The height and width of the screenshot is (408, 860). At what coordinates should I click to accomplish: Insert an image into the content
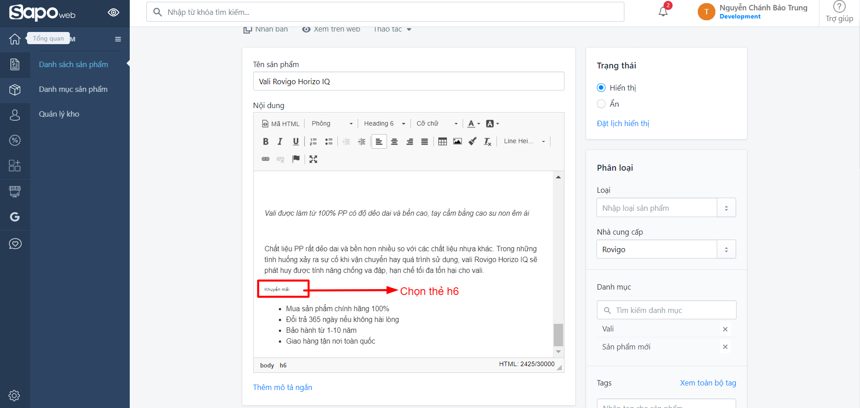pos(458,141)
